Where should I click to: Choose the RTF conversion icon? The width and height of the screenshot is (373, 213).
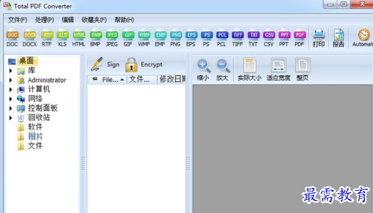click(47, 38)
